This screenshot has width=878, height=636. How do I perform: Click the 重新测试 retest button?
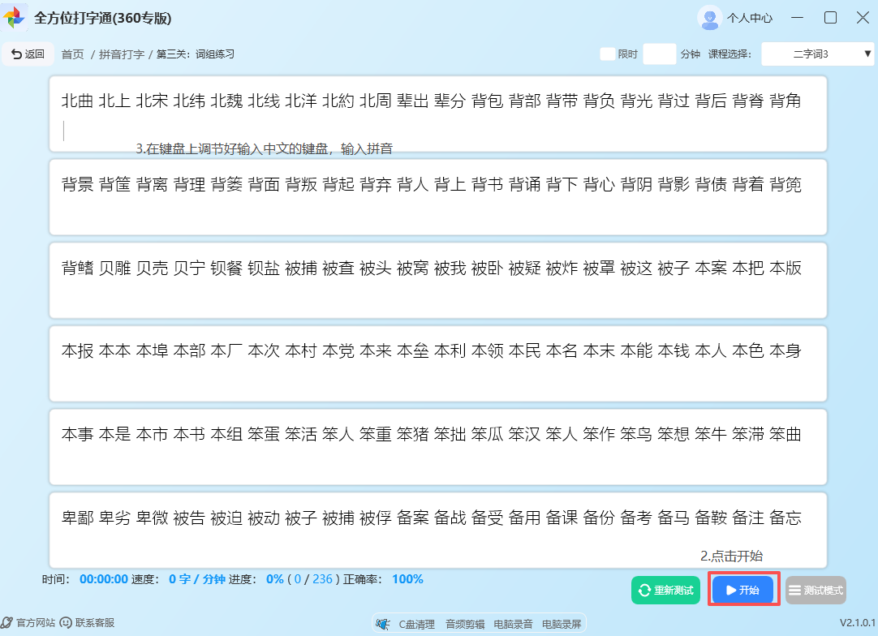[665, 591]
